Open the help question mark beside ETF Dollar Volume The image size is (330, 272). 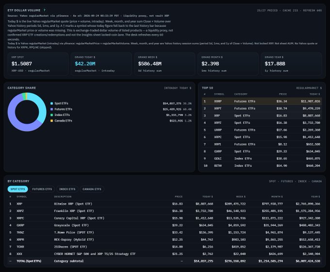click(x=45, y=10)
